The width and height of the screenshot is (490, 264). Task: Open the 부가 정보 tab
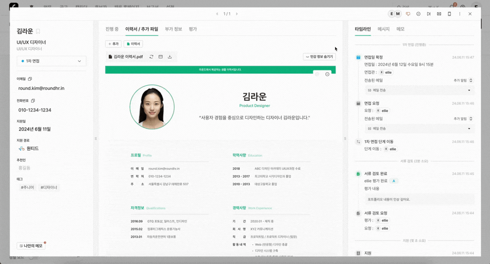tap(173, 29)
